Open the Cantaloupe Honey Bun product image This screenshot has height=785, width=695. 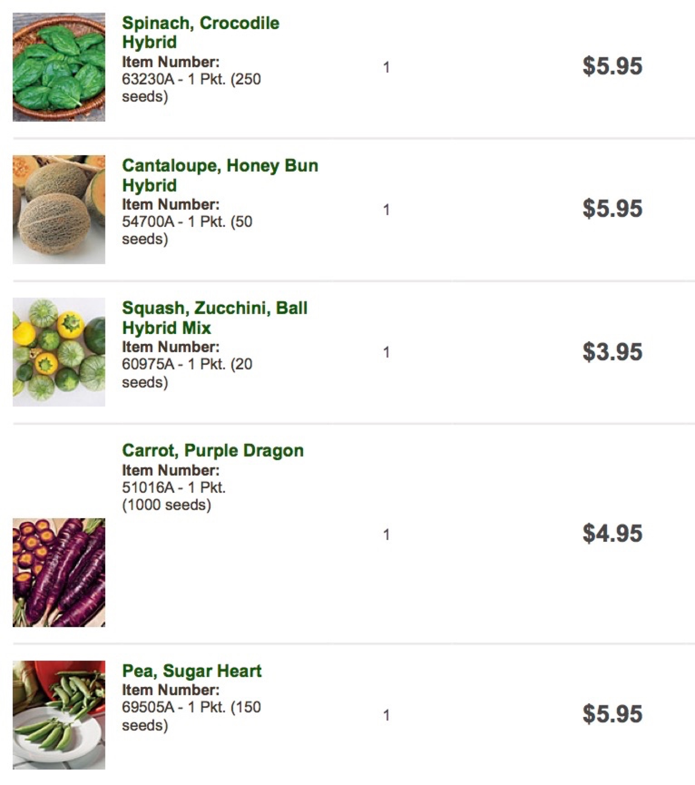[x=59, y=210]
